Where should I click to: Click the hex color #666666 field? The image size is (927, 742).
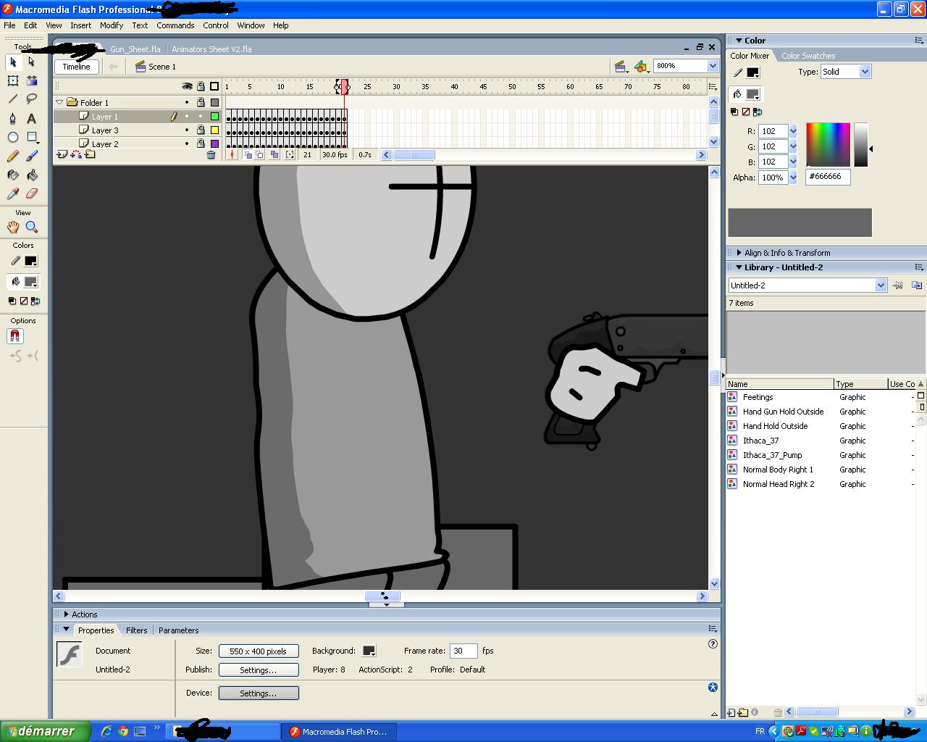click(828, 177)
